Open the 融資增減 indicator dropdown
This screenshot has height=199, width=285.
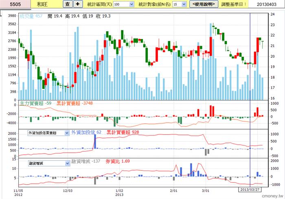(48, 163)
